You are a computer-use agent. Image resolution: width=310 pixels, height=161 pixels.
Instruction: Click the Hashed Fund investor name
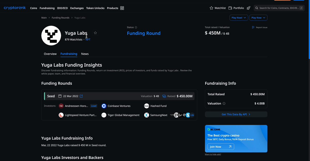tap(158, 106)
